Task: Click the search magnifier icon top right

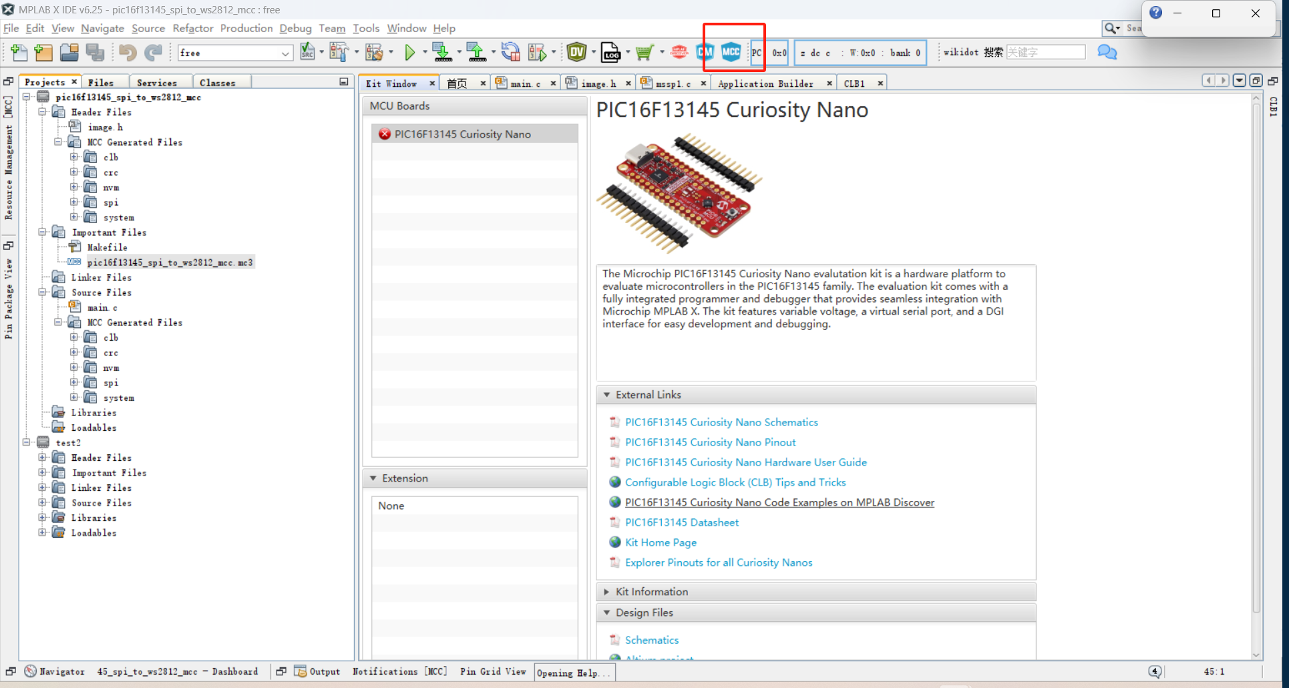Action: pos(1111,28)
